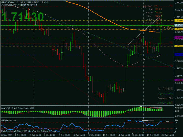This screenshot has width=183, height=137.
Task: Click the London time label
Action: 153,19
